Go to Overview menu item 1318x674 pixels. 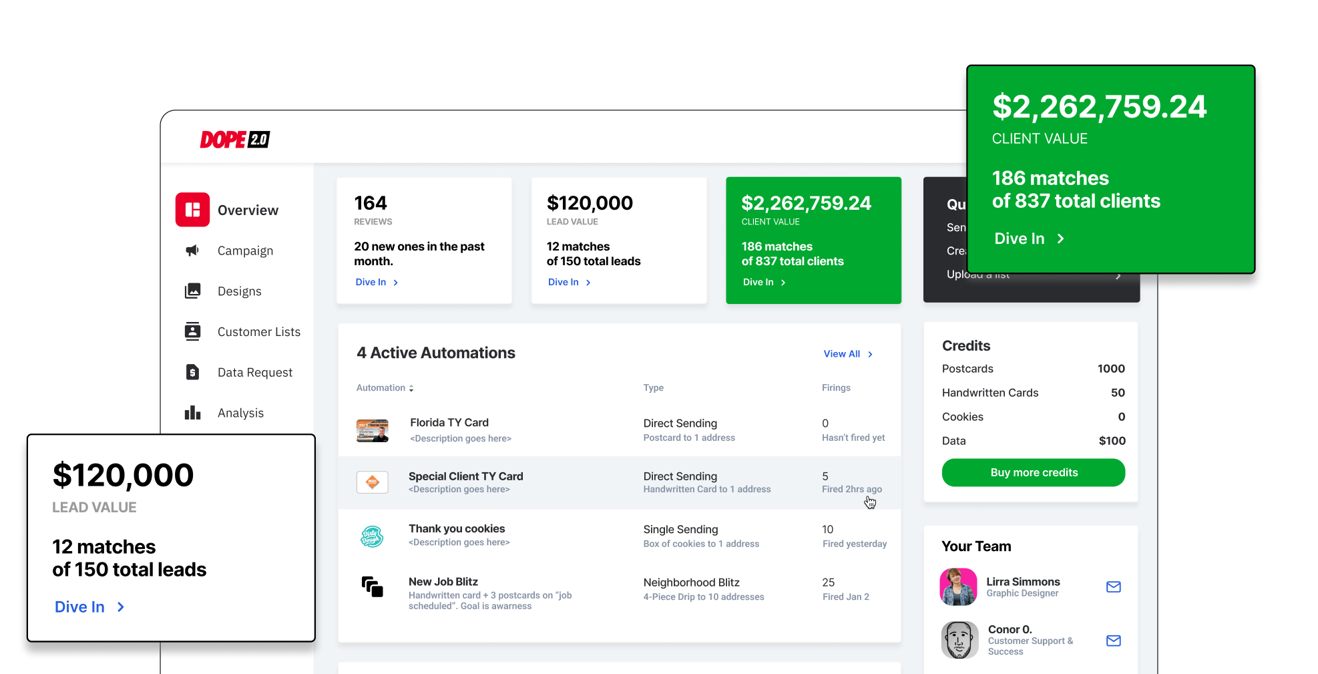point(248,210)
